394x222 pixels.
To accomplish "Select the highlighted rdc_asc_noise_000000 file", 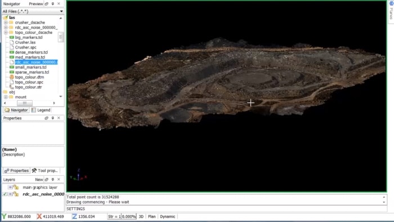I will [x=36, y=62].
